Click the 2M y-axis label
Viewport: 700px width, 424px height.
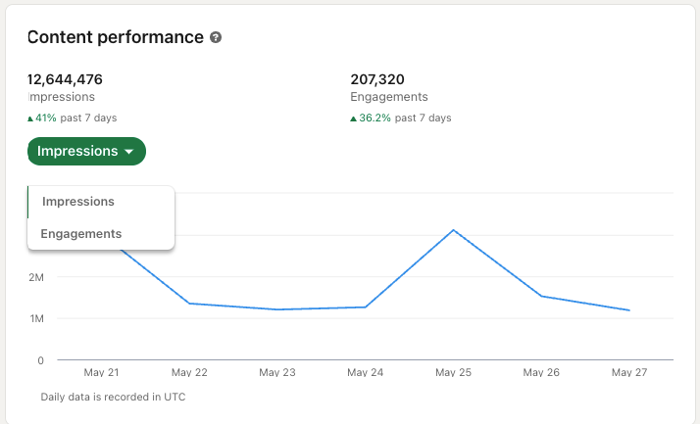pos(36,277)
